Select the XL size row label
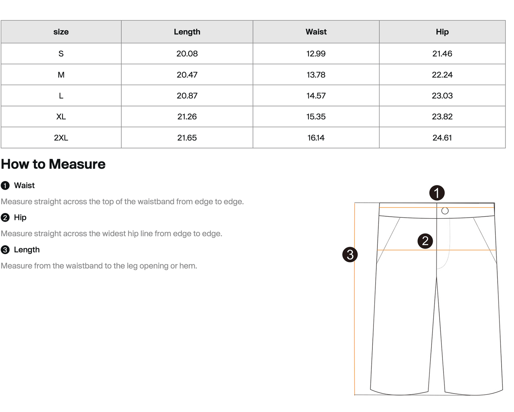 [x=61, y=117]
